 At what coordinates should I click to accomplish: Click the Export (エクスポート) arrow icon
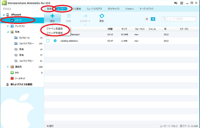85,16
